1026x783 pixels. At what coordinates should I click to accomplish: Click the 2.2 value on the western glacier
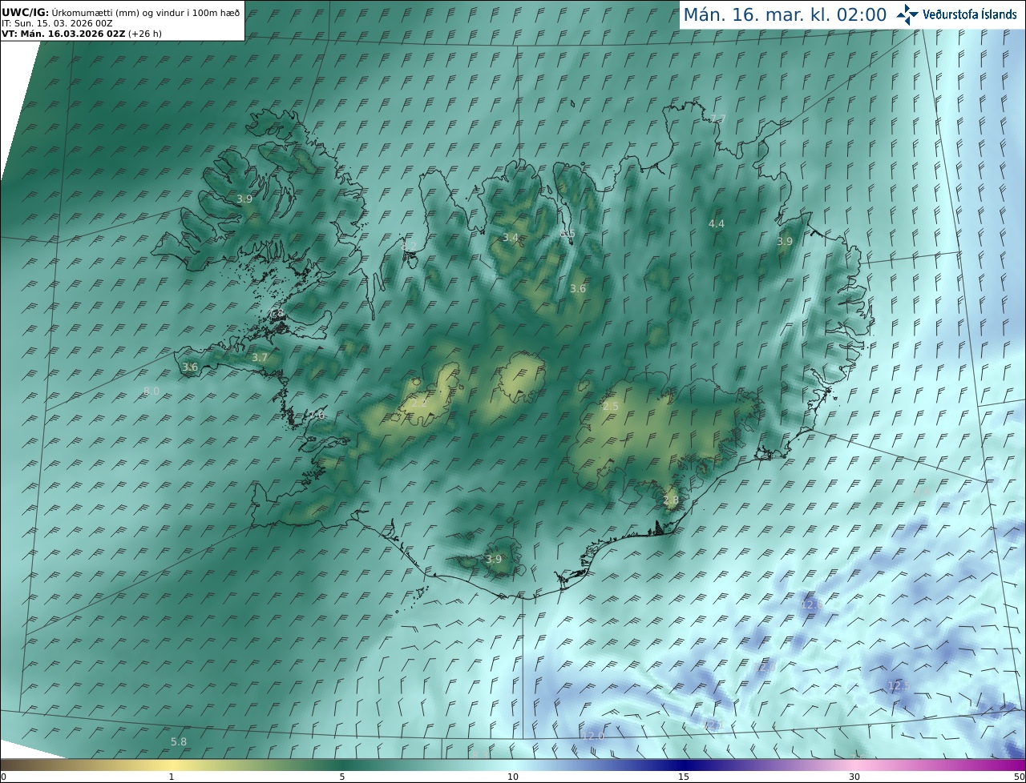[419, 403]
